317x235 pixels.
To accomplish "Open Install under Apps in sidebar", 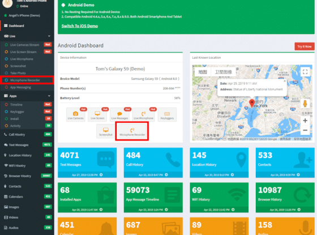I will coord(27,119).
